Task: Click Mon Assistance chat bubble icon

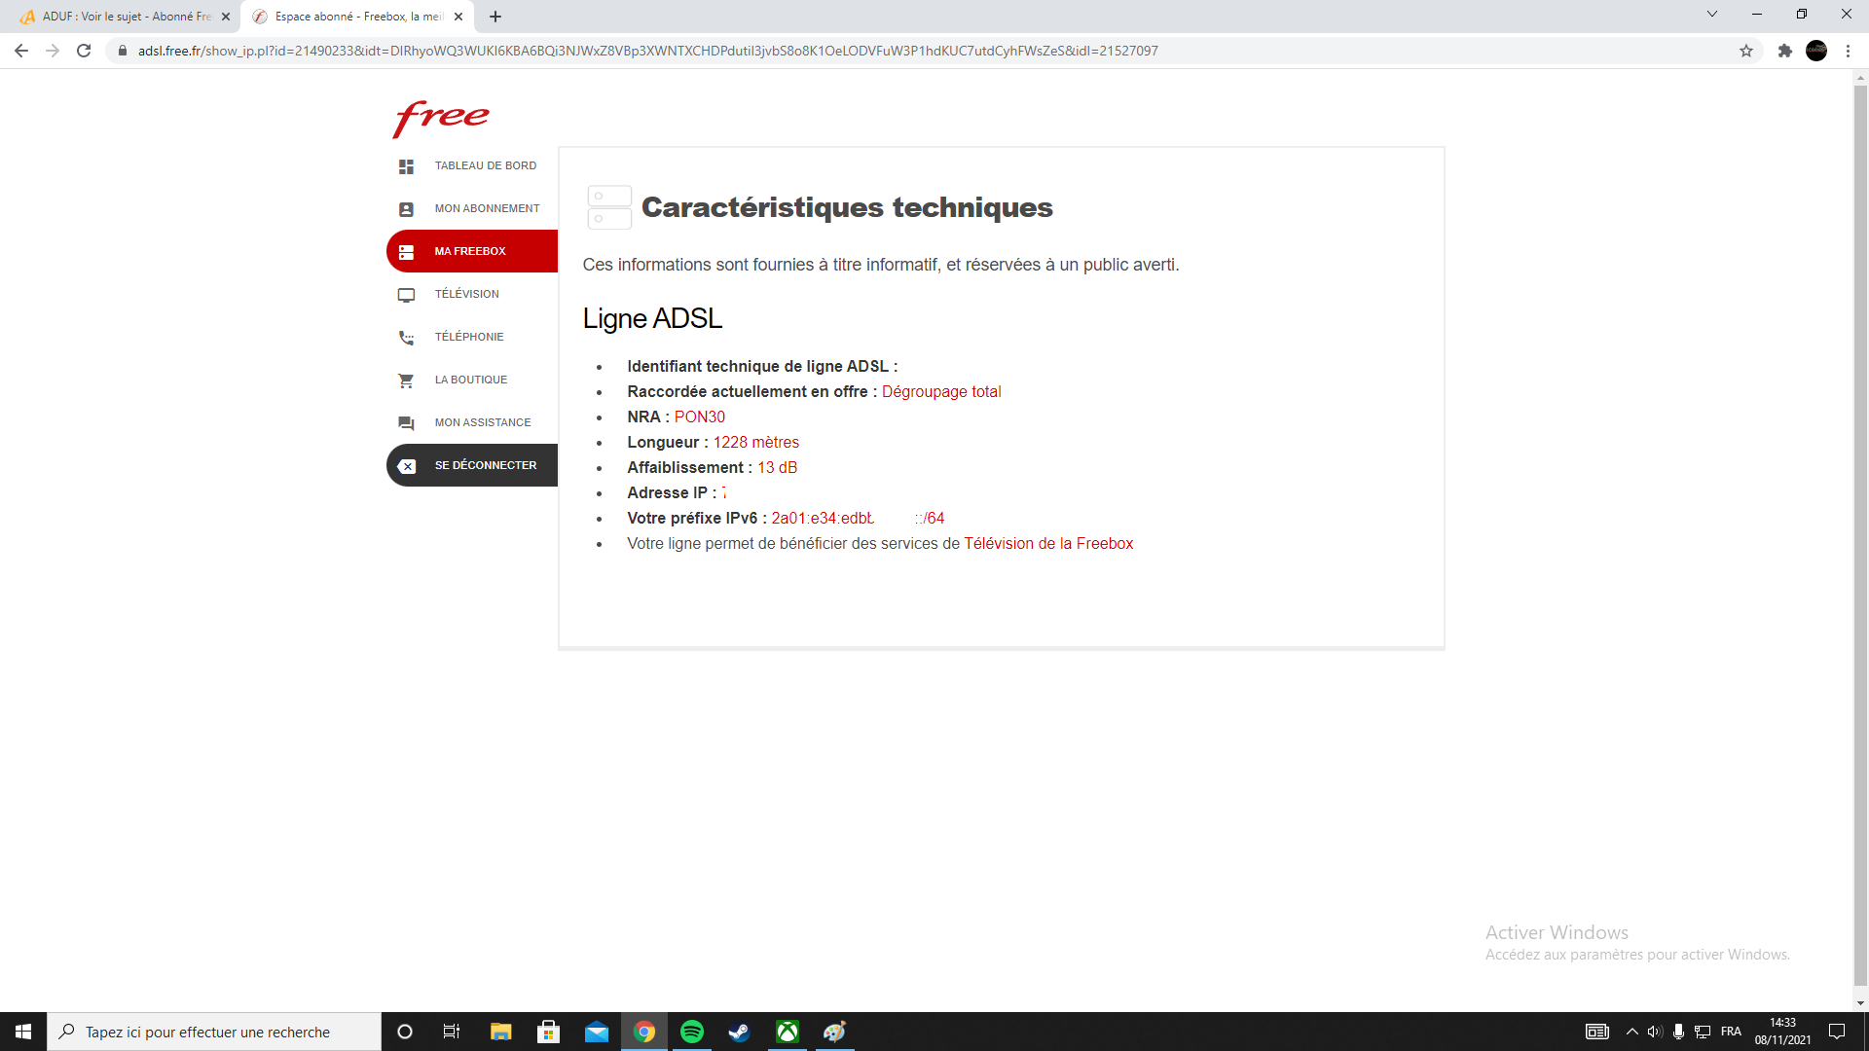Action: click(x=406, y=423)
